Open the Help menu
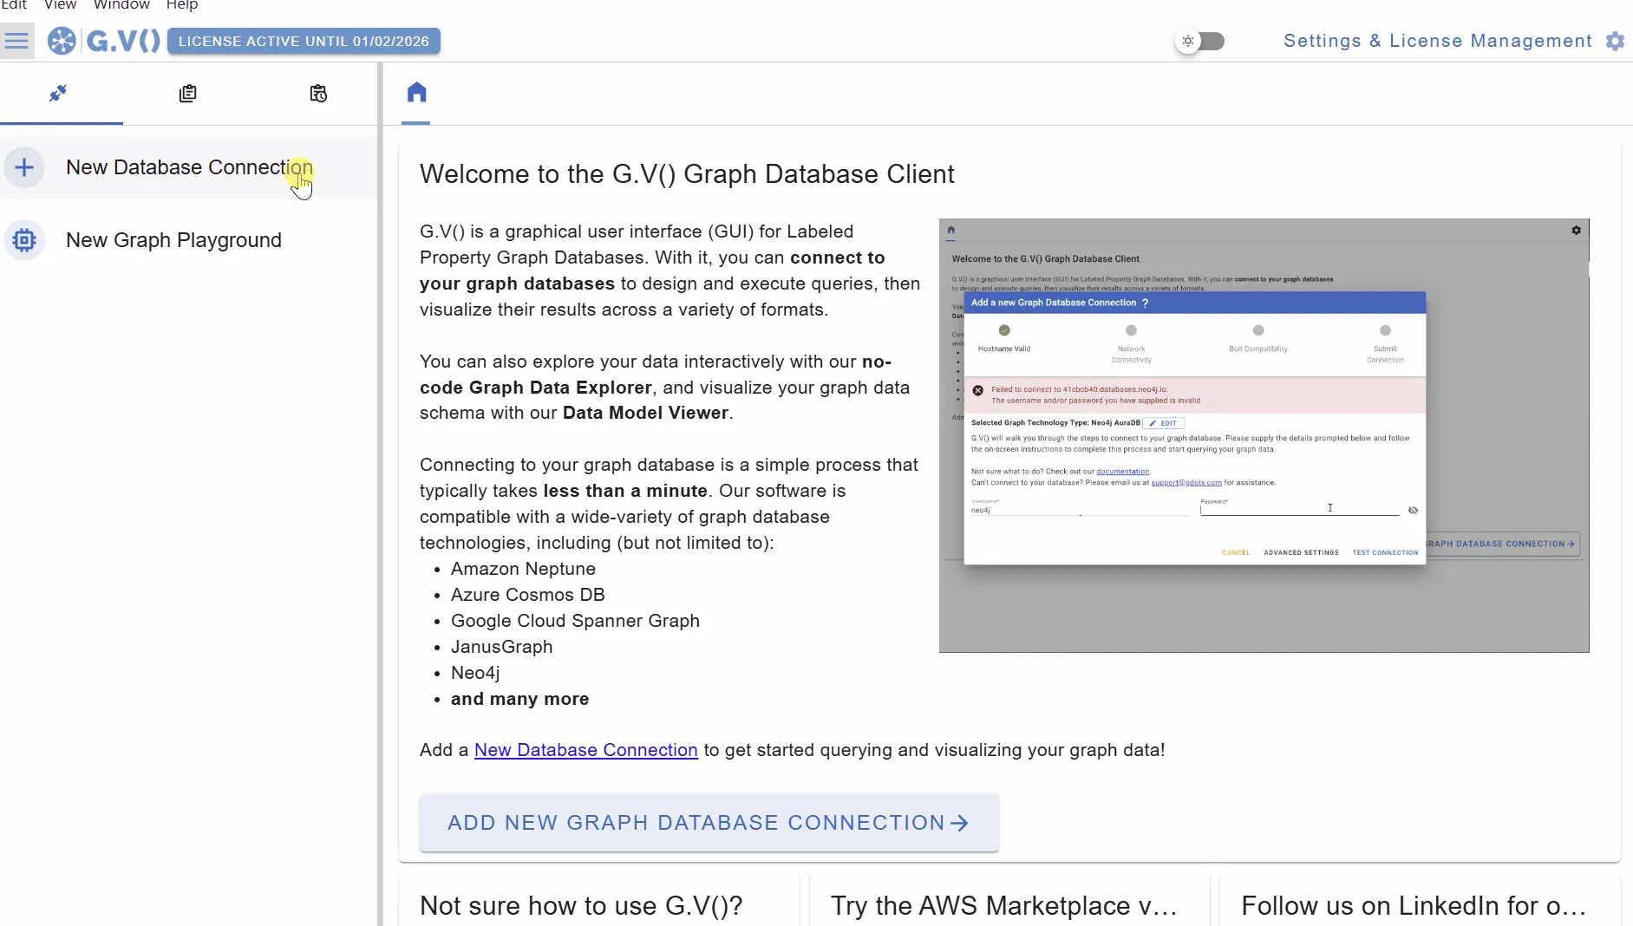The width and height of the screenshot is (1633, 926). pos(182,5)
